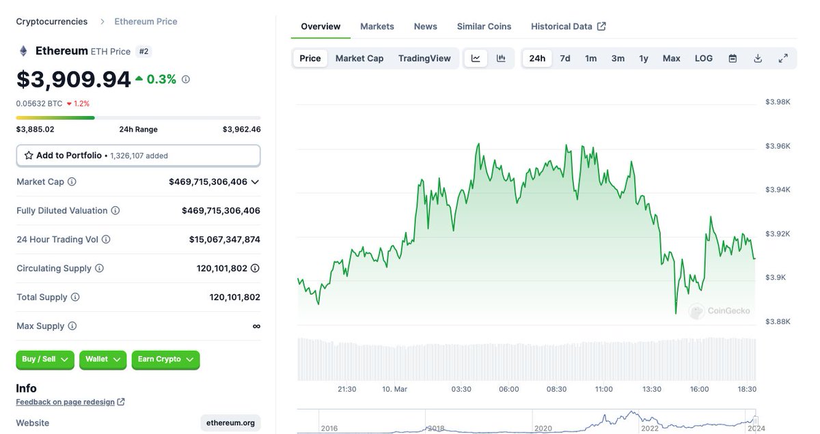This screenshot has width=820, height=434.
Task: Open Fully Diluted Valuation info icon
Action: point(115,211)
